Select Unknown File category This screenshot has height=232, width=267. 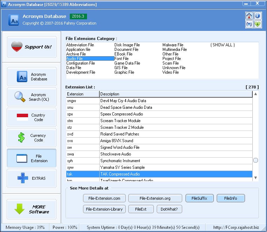pyautogui.click(x=174, y=68)
